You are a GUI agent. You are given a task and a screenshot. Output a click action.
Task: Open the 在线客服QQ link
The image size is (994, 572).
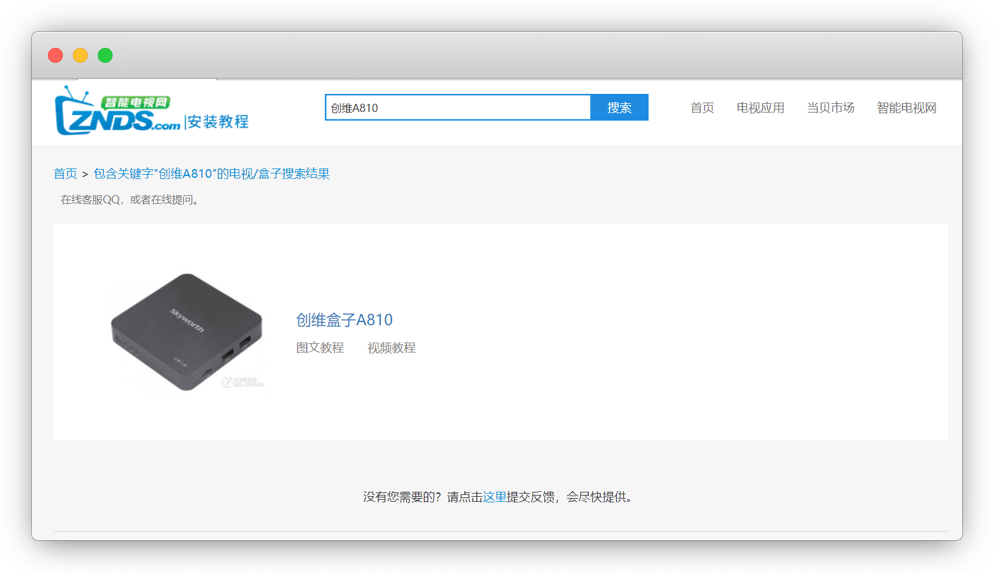(x=90, y=200)
